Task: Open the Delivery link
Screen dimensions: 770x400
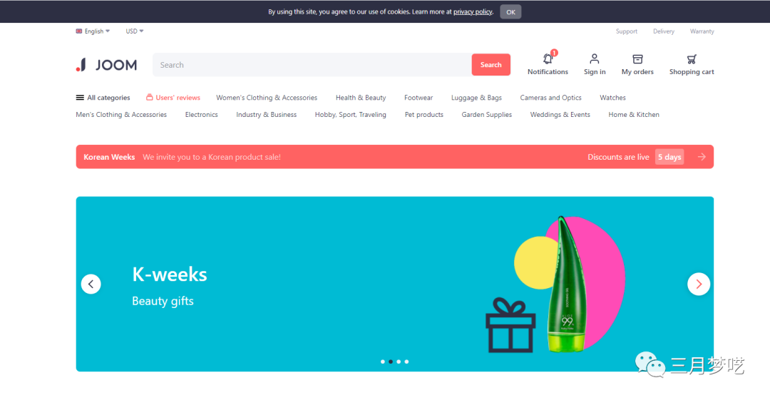Action: (x=664, y=31)
